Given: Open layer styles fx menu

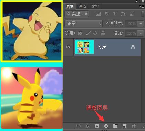Looking at the screenshot, I should (x=87, y=126).
